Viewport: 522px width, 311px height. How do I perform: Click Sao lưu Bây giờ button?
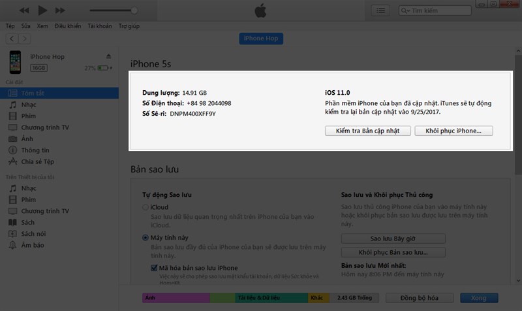coord(393,238)
